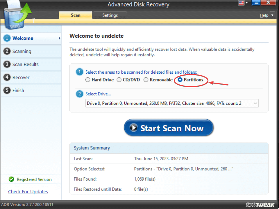Image resolution: width=279 pixels, height=209 pixels.
Task: Click the 'Select Drive...' label
Action: (98, 94)
